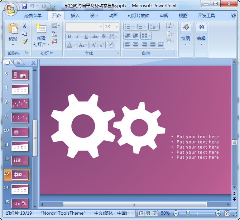Insert a new slide with 新建幻灯片 icon
This screenshot has height=220, width=240.
click(x=41, y=28)
